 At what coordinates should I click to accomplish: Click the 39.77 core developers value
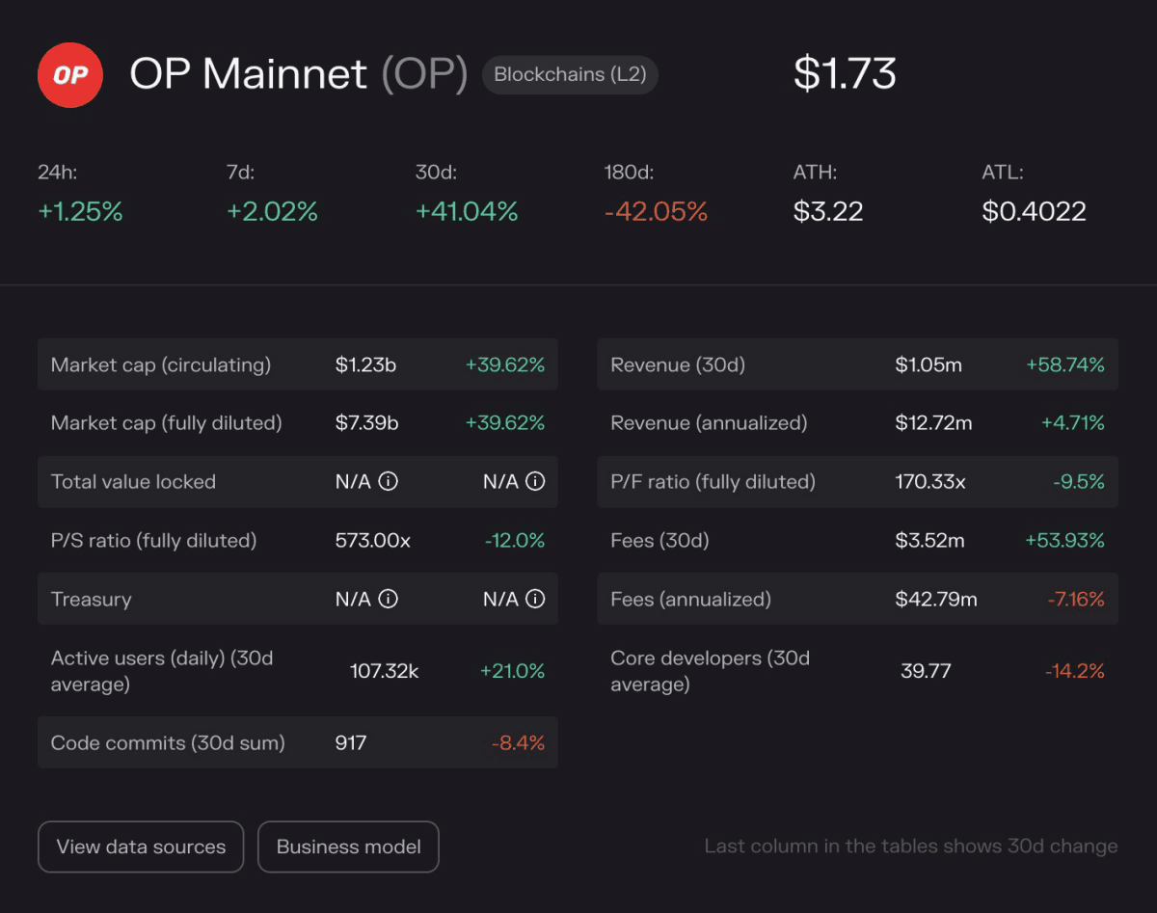coord(926,670)
